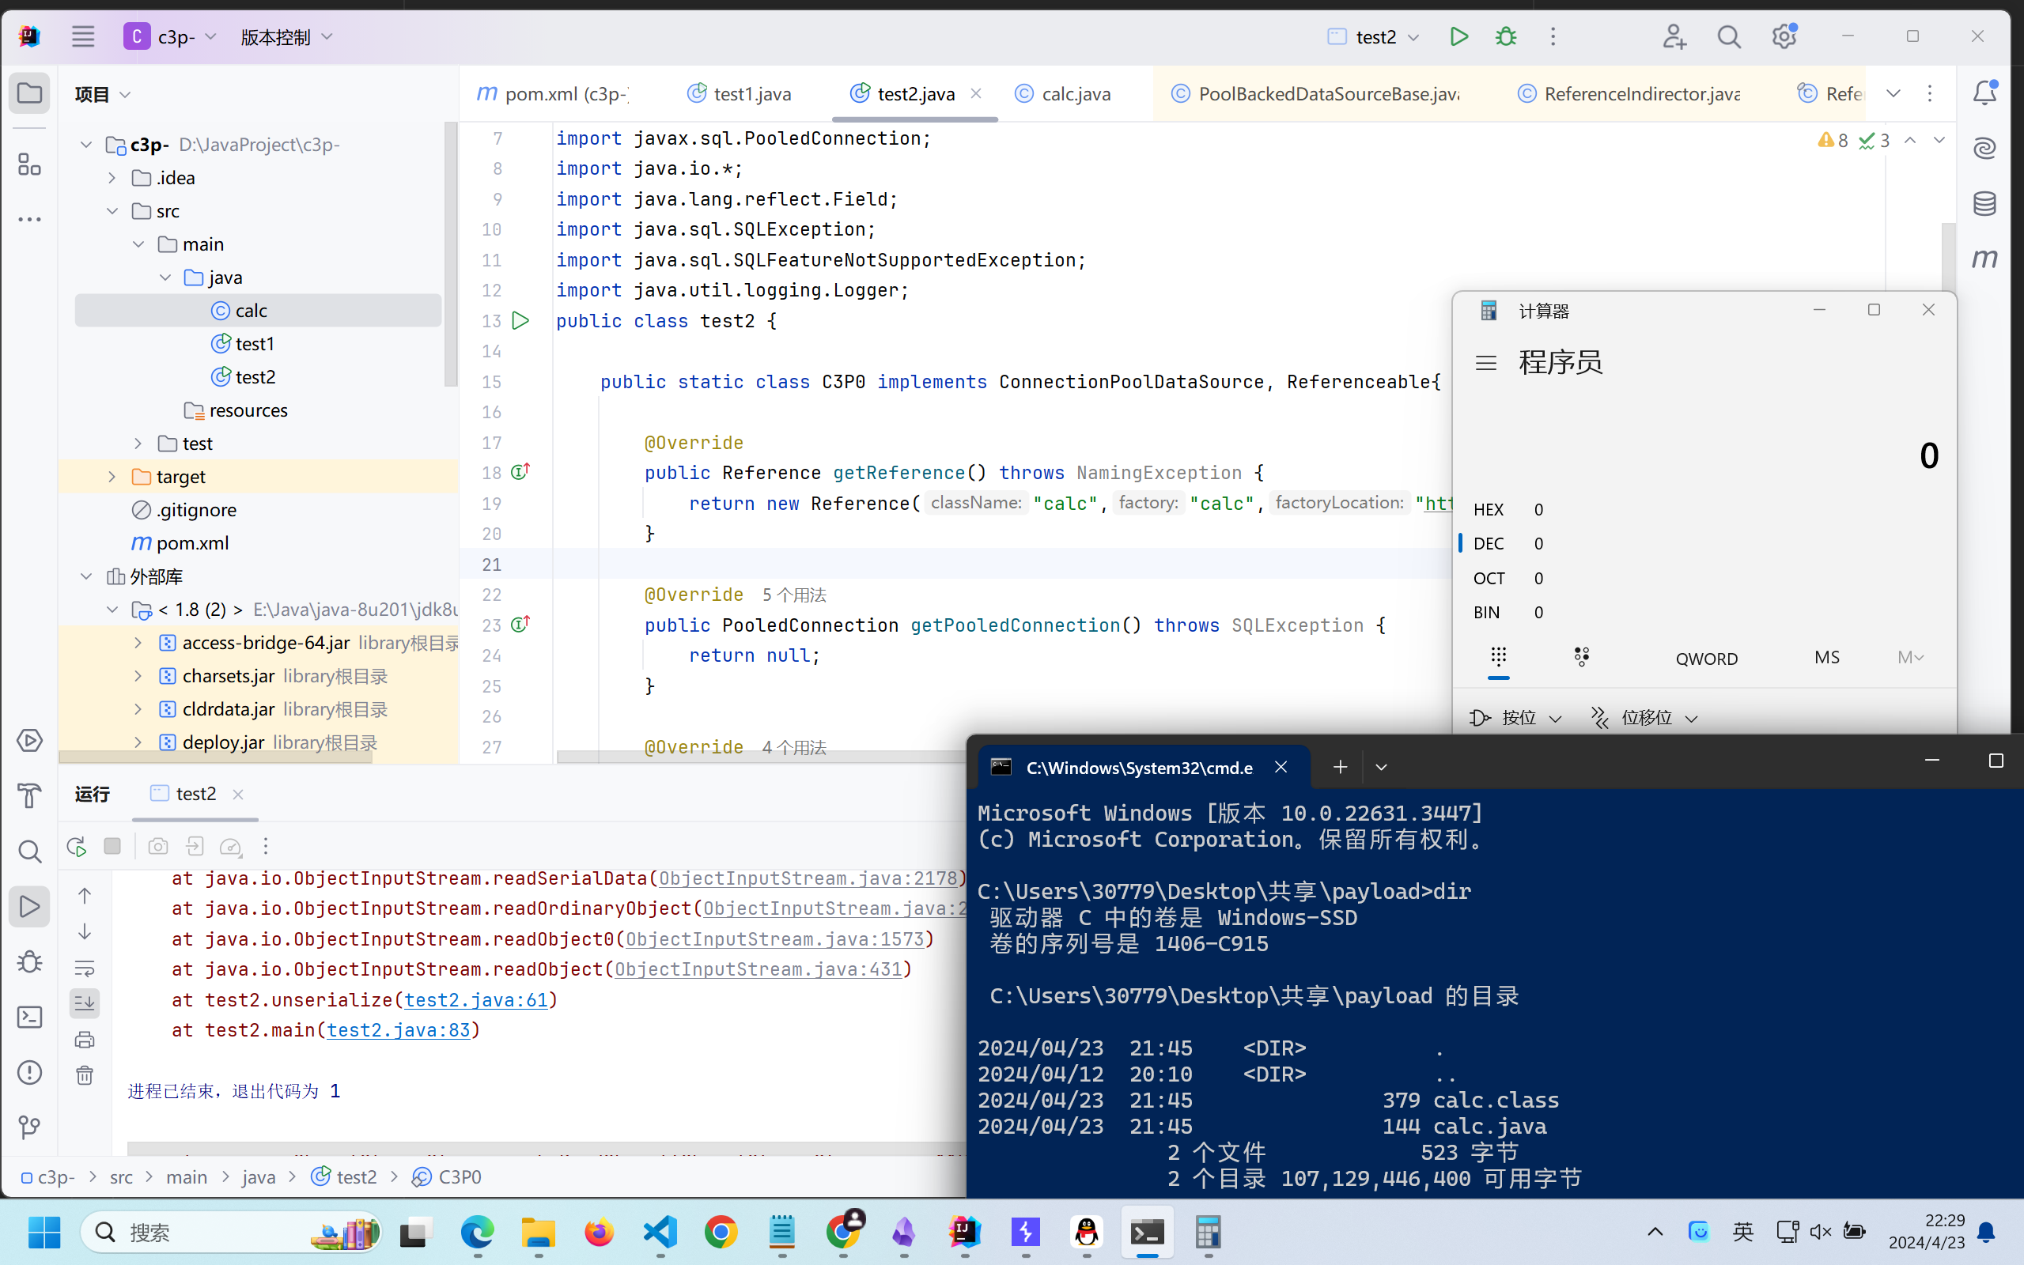The height and width of the screenshot is (1265, 2024).
Task: Open the Structure tool window icon
Action: [29, 164]
